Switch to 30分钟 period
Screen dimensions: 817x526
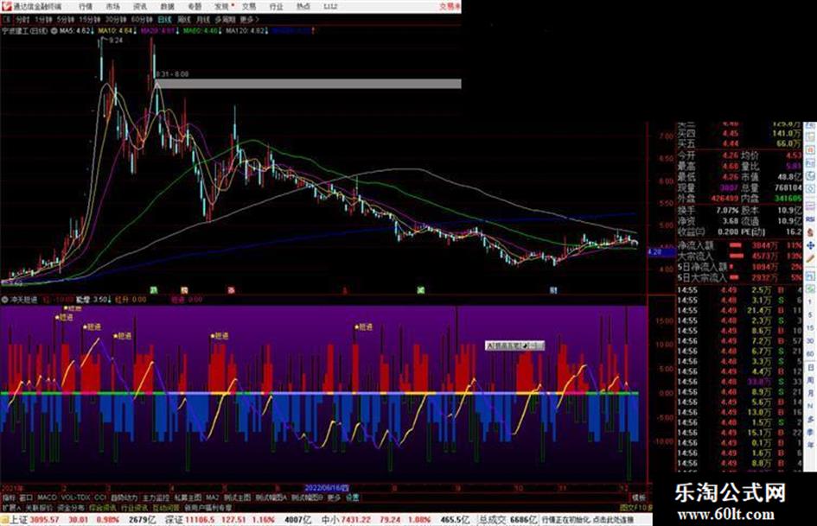click(x=116, y=20)
